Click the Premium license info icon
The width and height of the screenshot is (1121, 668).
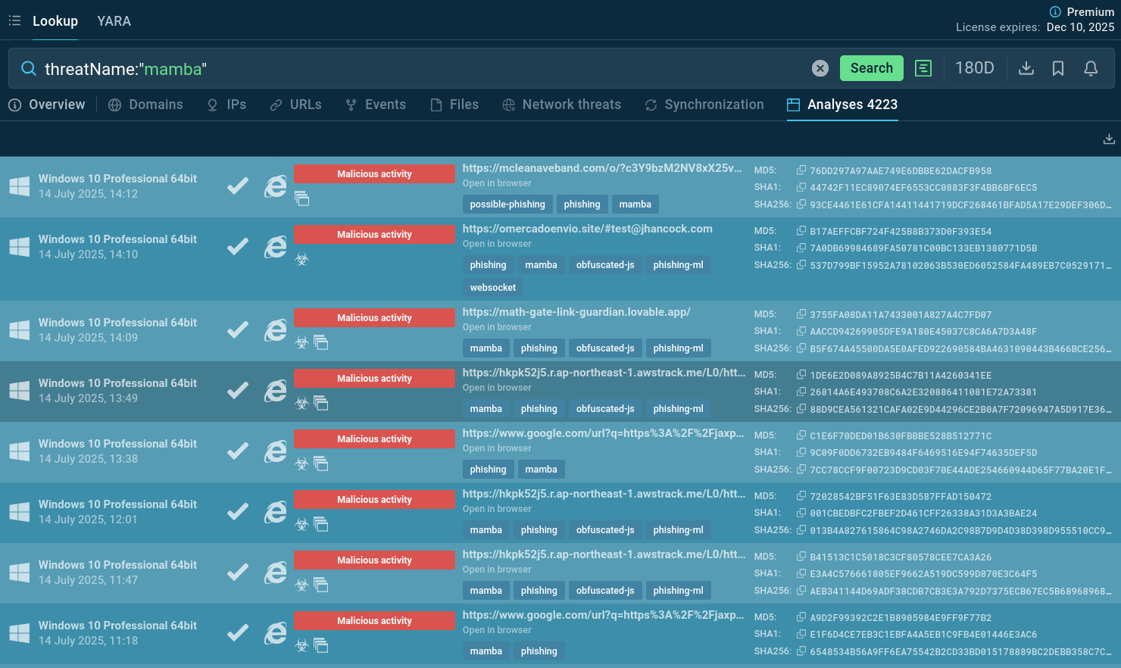(1055, 11)
